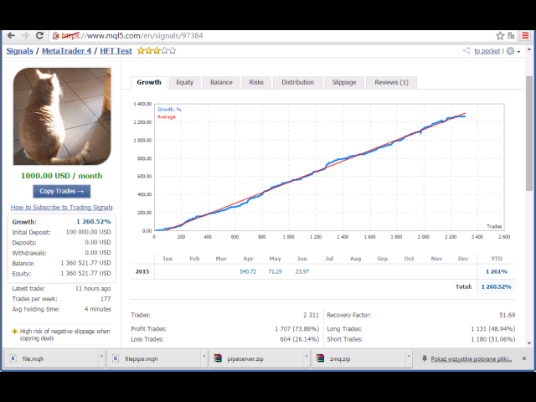Screen dimensions: 536x402
Task: Bookmark this page with the star icon
Action: click(500, 36)
